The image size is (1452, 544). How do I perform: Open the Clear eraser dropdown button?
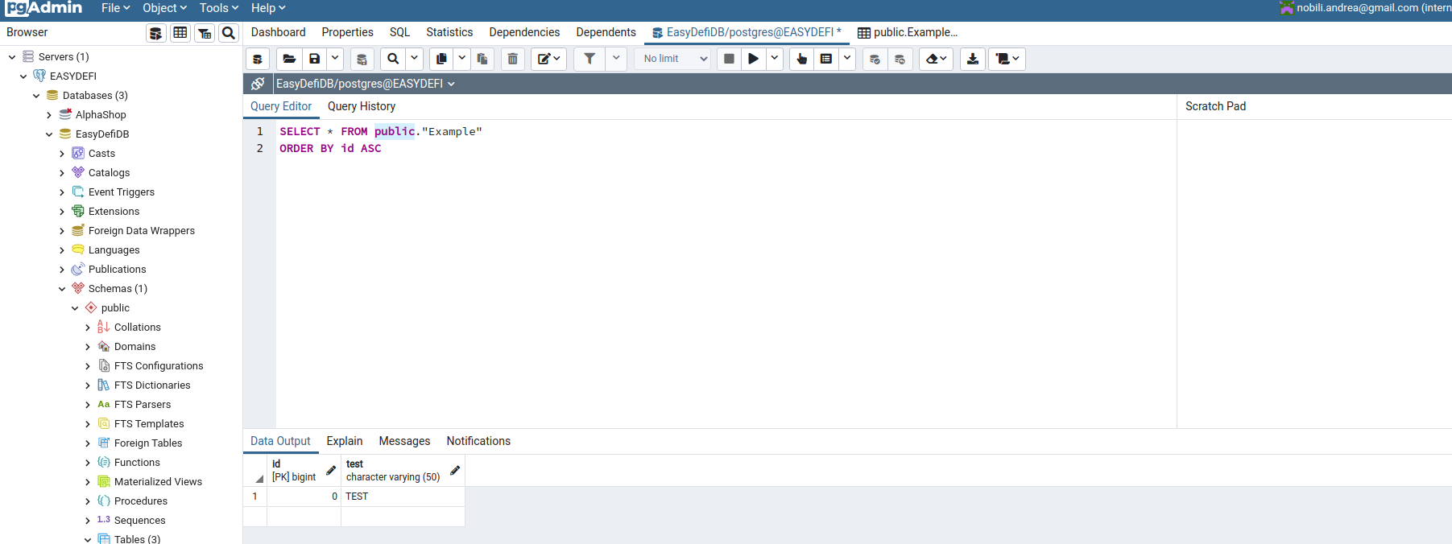[936, 59]
